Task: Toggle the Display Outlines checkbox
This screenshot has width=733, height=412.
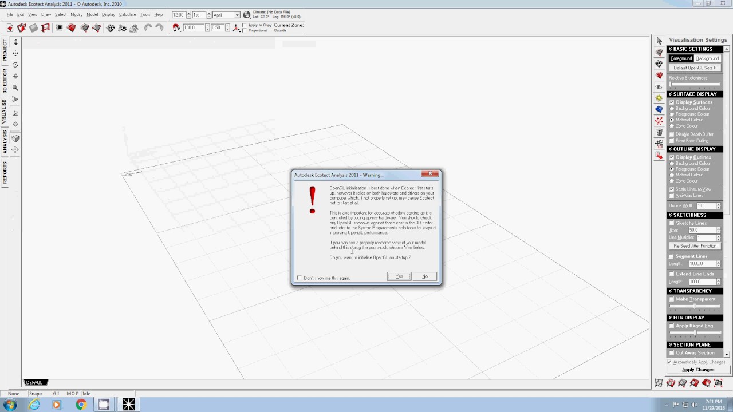Action: pos(672,157)
